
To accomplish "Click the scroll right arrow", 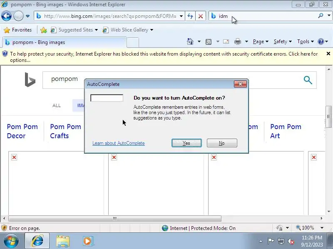I will pyautogui.click(x=321, y=218).
